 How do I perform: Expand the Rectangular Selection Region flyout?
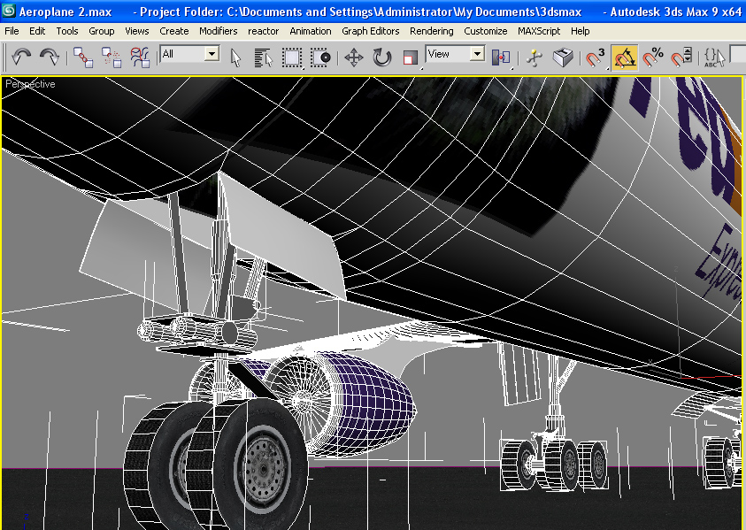(x=292, y=56)
